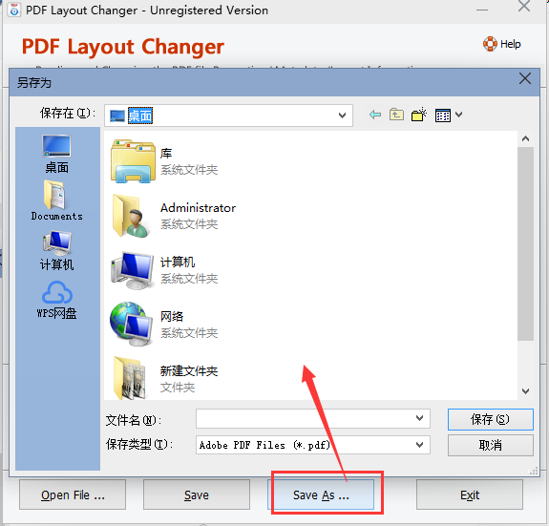
Task: Click the 保存(S) button
Action: [x=490, y=419]
